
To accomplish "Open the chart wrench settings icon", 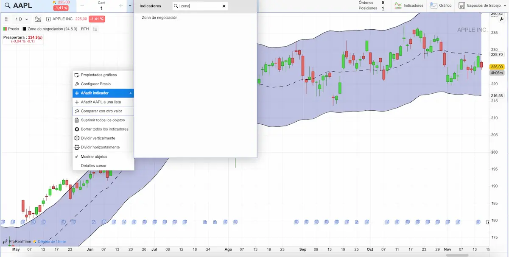I will (x=502, y=19).
